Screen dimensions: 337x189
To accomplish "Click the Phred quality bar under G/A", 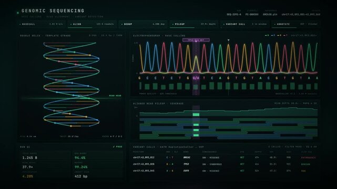I will pos(196,87).
